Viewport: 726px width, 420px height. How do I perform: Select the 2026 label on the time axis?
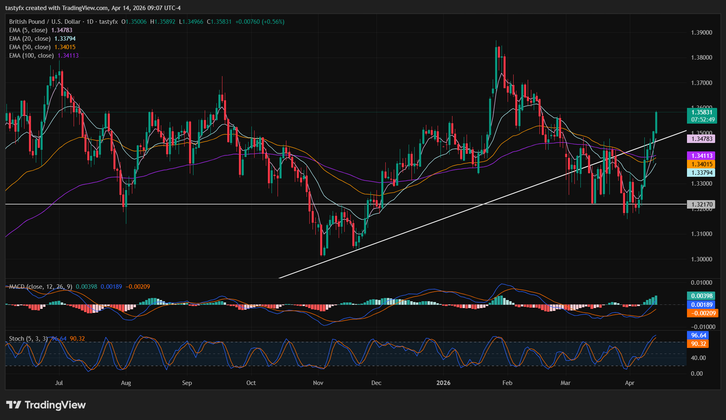click(x=443, y=383)
